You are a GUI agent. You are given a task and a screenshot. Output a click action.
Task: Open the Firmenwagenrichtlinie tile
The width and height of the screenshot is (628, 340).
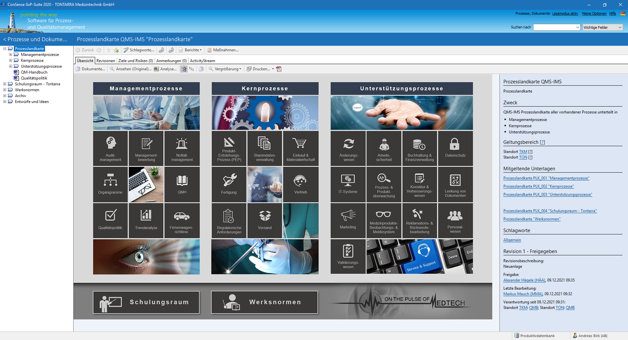click(x=182, y=220)
